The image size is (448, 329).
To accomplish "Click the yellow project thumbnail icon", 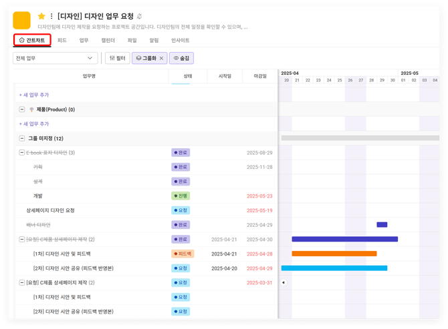I will click(x=22, y=19).
